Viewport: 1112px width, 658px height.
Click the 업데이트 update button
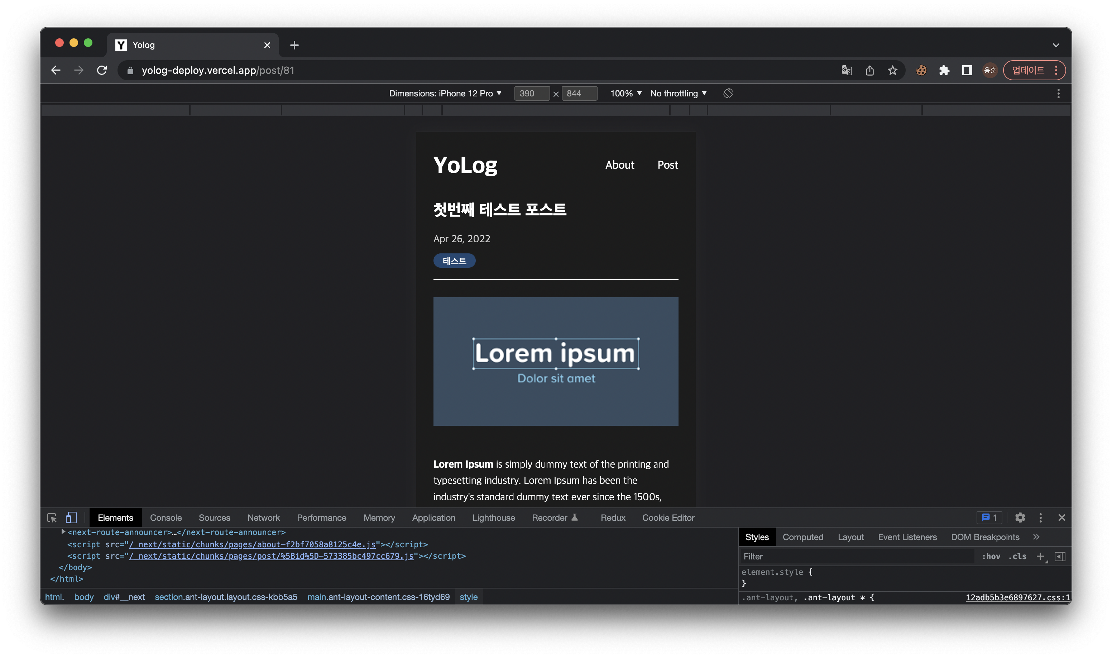point(1034,70)
